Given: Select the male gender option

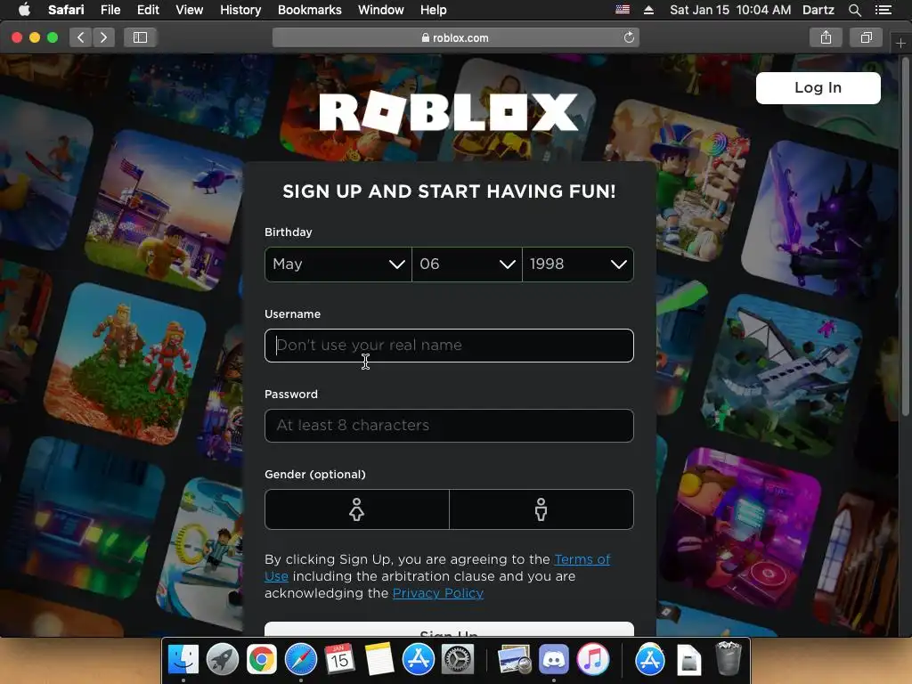Looking at the screenshot, I should click(541, 509).
